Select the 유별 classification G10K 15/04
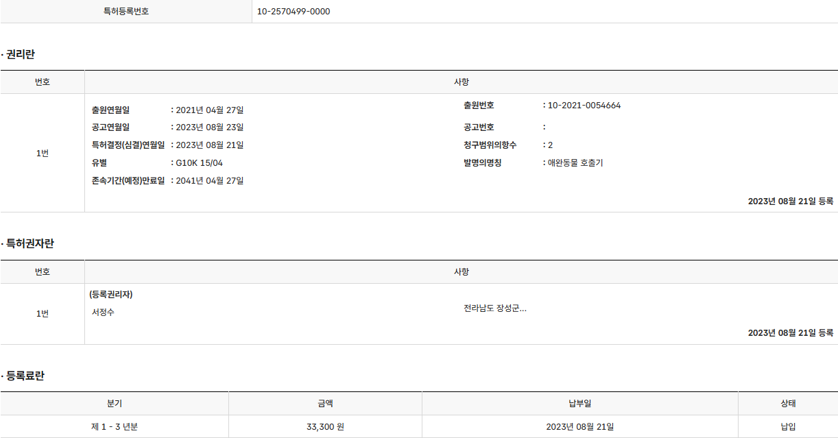This screenshot has height=438, width=838. 199,163
